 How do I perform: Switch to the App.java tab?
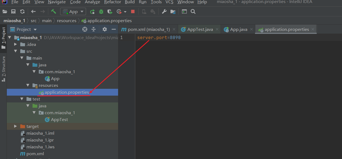[238, 30]
